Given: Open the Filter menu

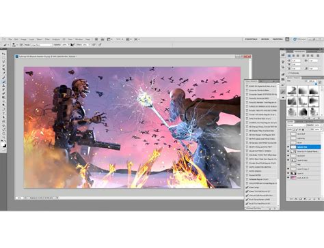Looking at the screenshot, I should pyautogui.click(x=47, y=40).
